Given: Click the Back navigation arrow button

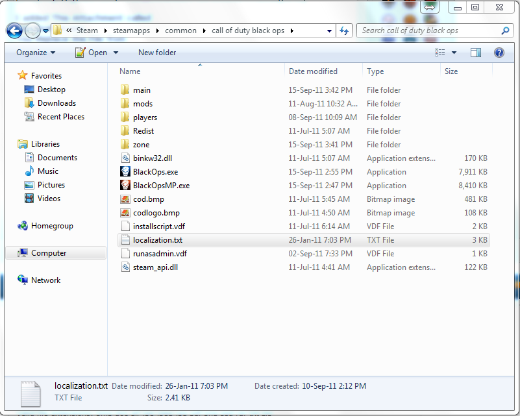Looking at the screenshot, I should pyautogui.click(x=14, y=31).
